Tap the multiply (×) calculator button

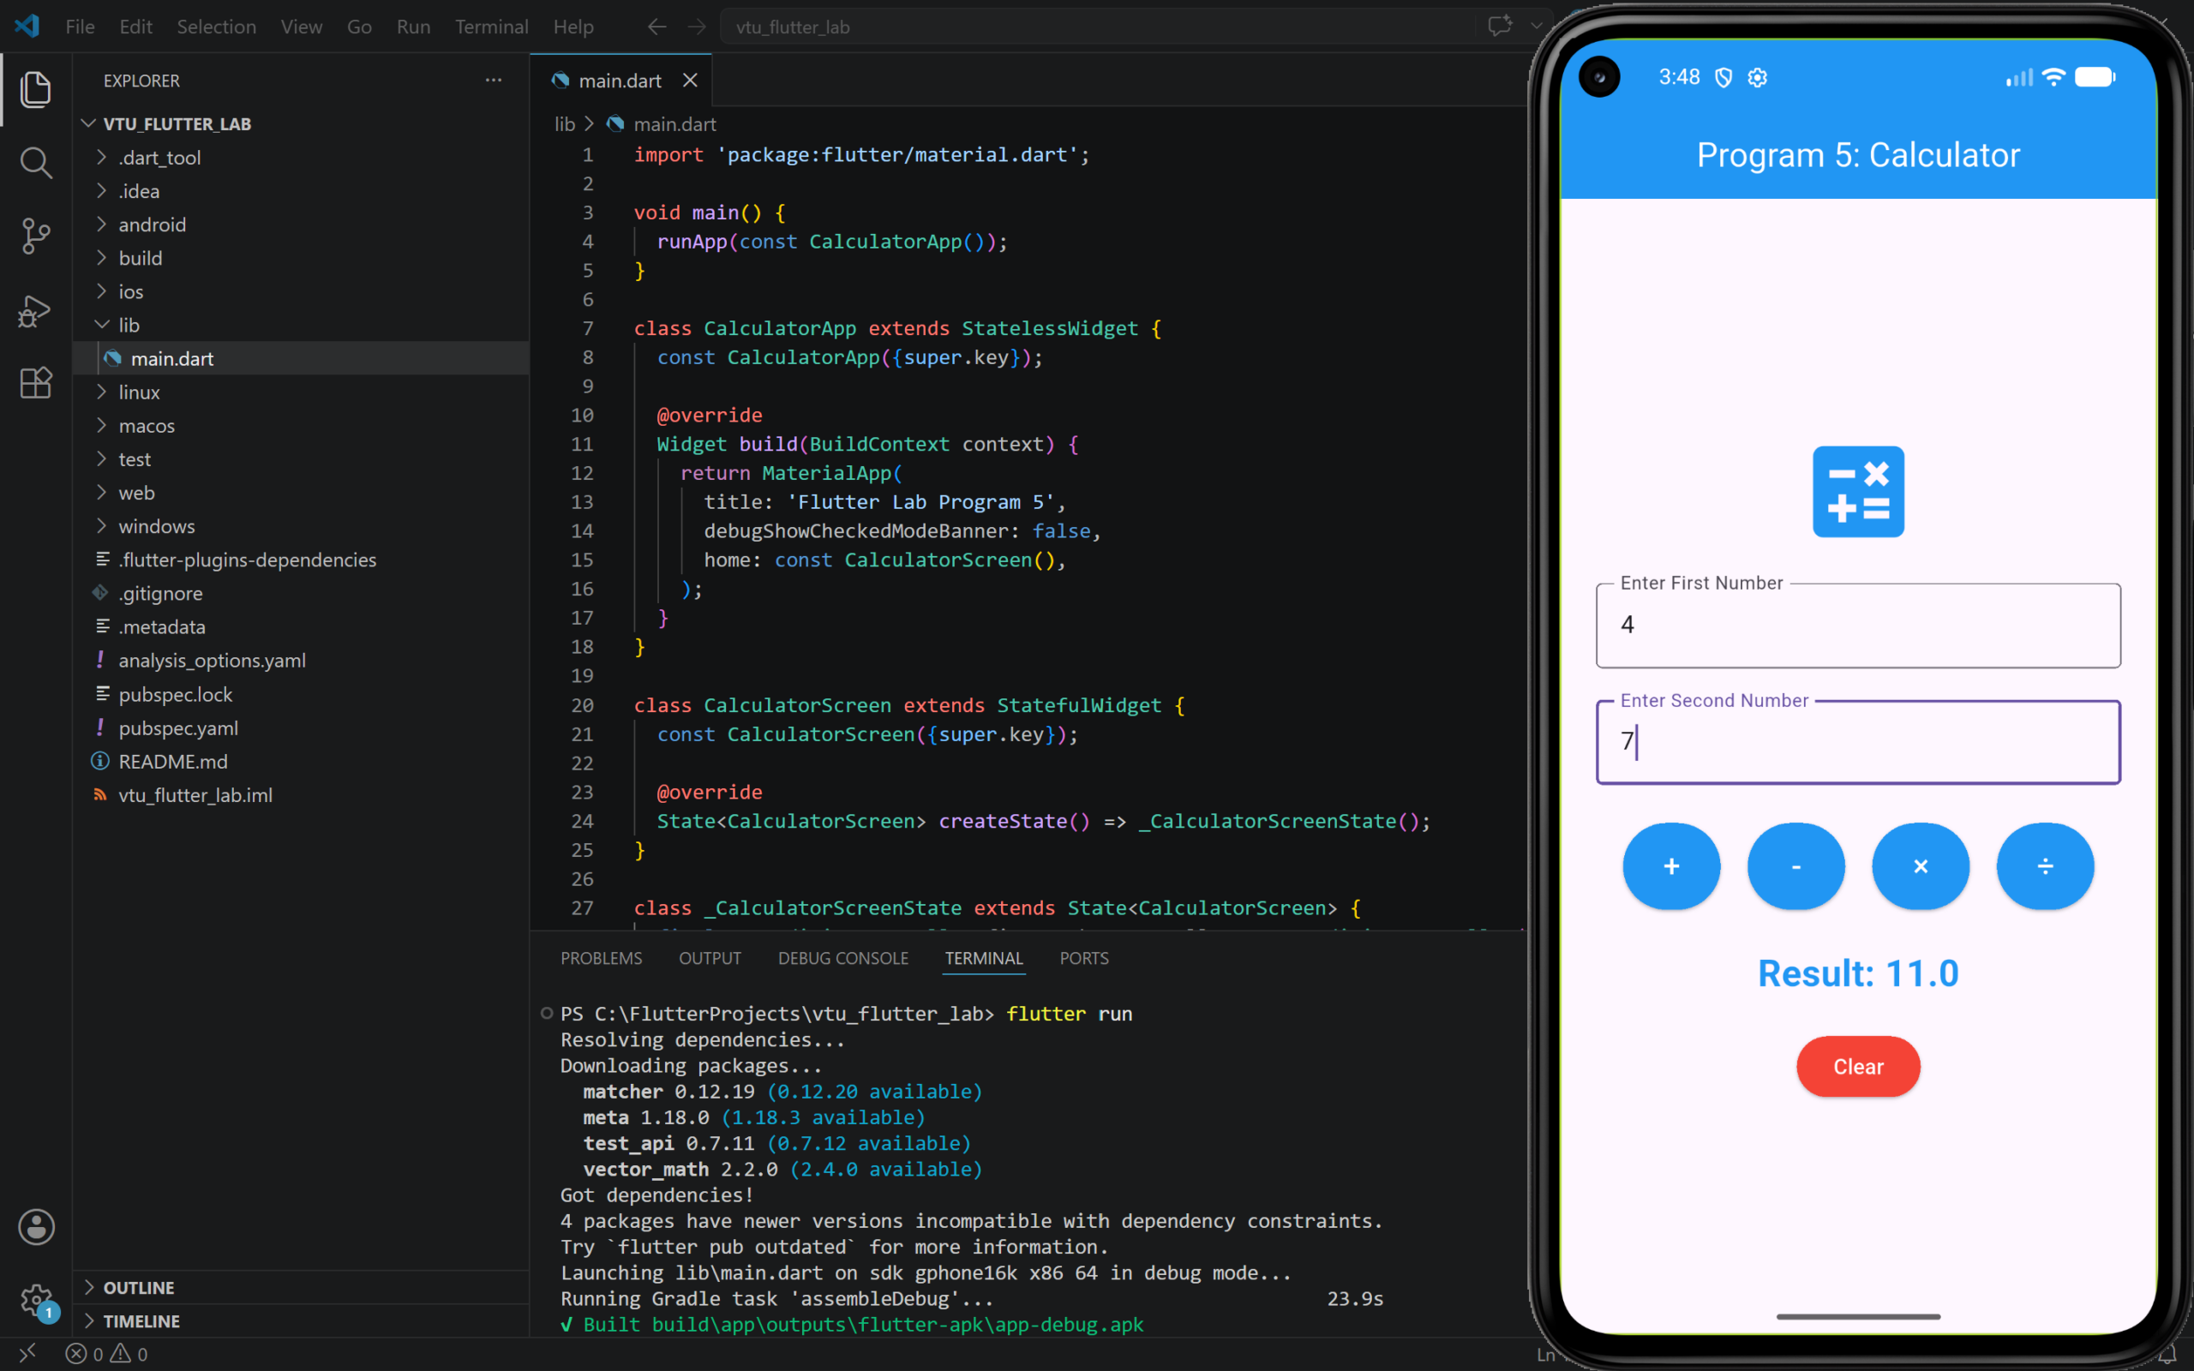pos(1921,866)
